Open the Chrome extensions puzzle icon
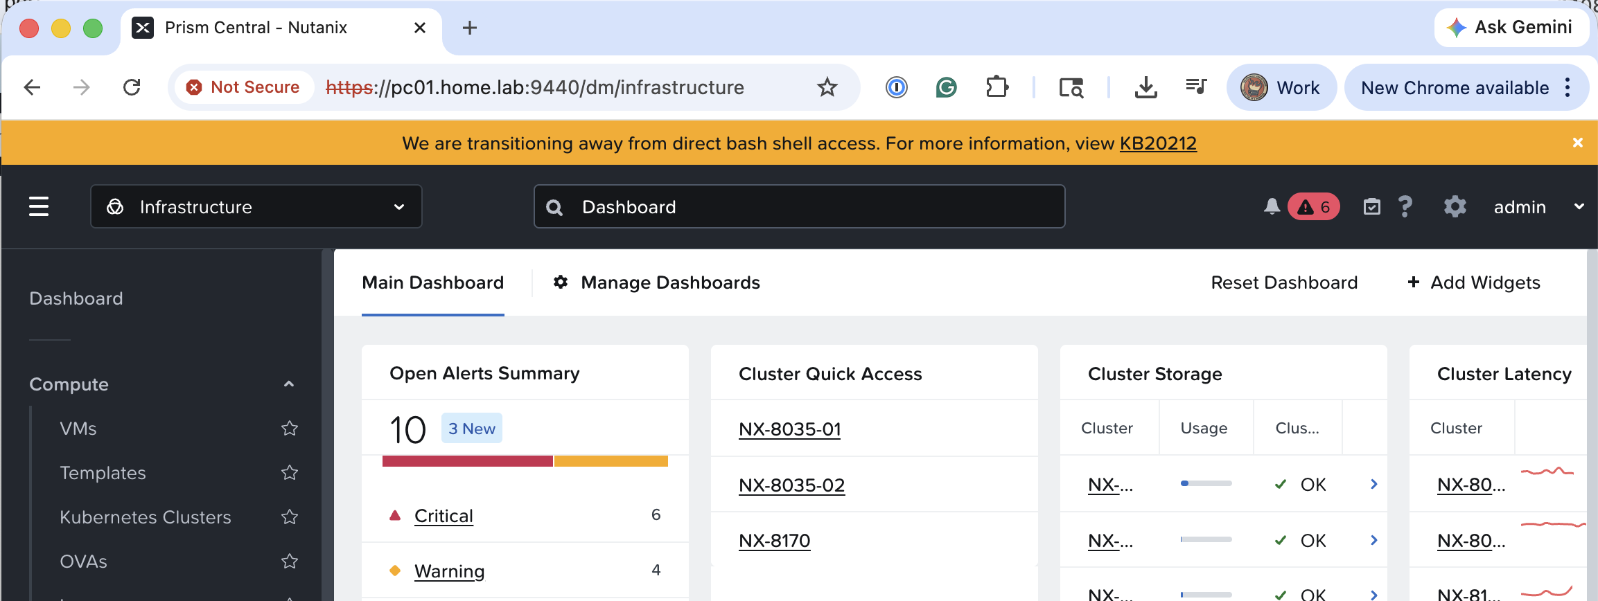Viewport: 1598px width, 601px height. coord(996,87)
